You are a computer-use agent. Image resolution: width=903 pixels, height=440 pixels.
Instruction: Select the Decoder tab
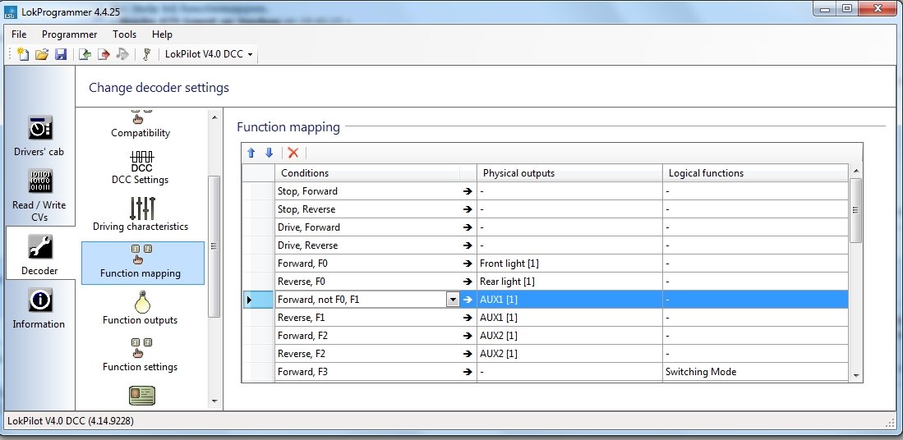tap(39, 254)
